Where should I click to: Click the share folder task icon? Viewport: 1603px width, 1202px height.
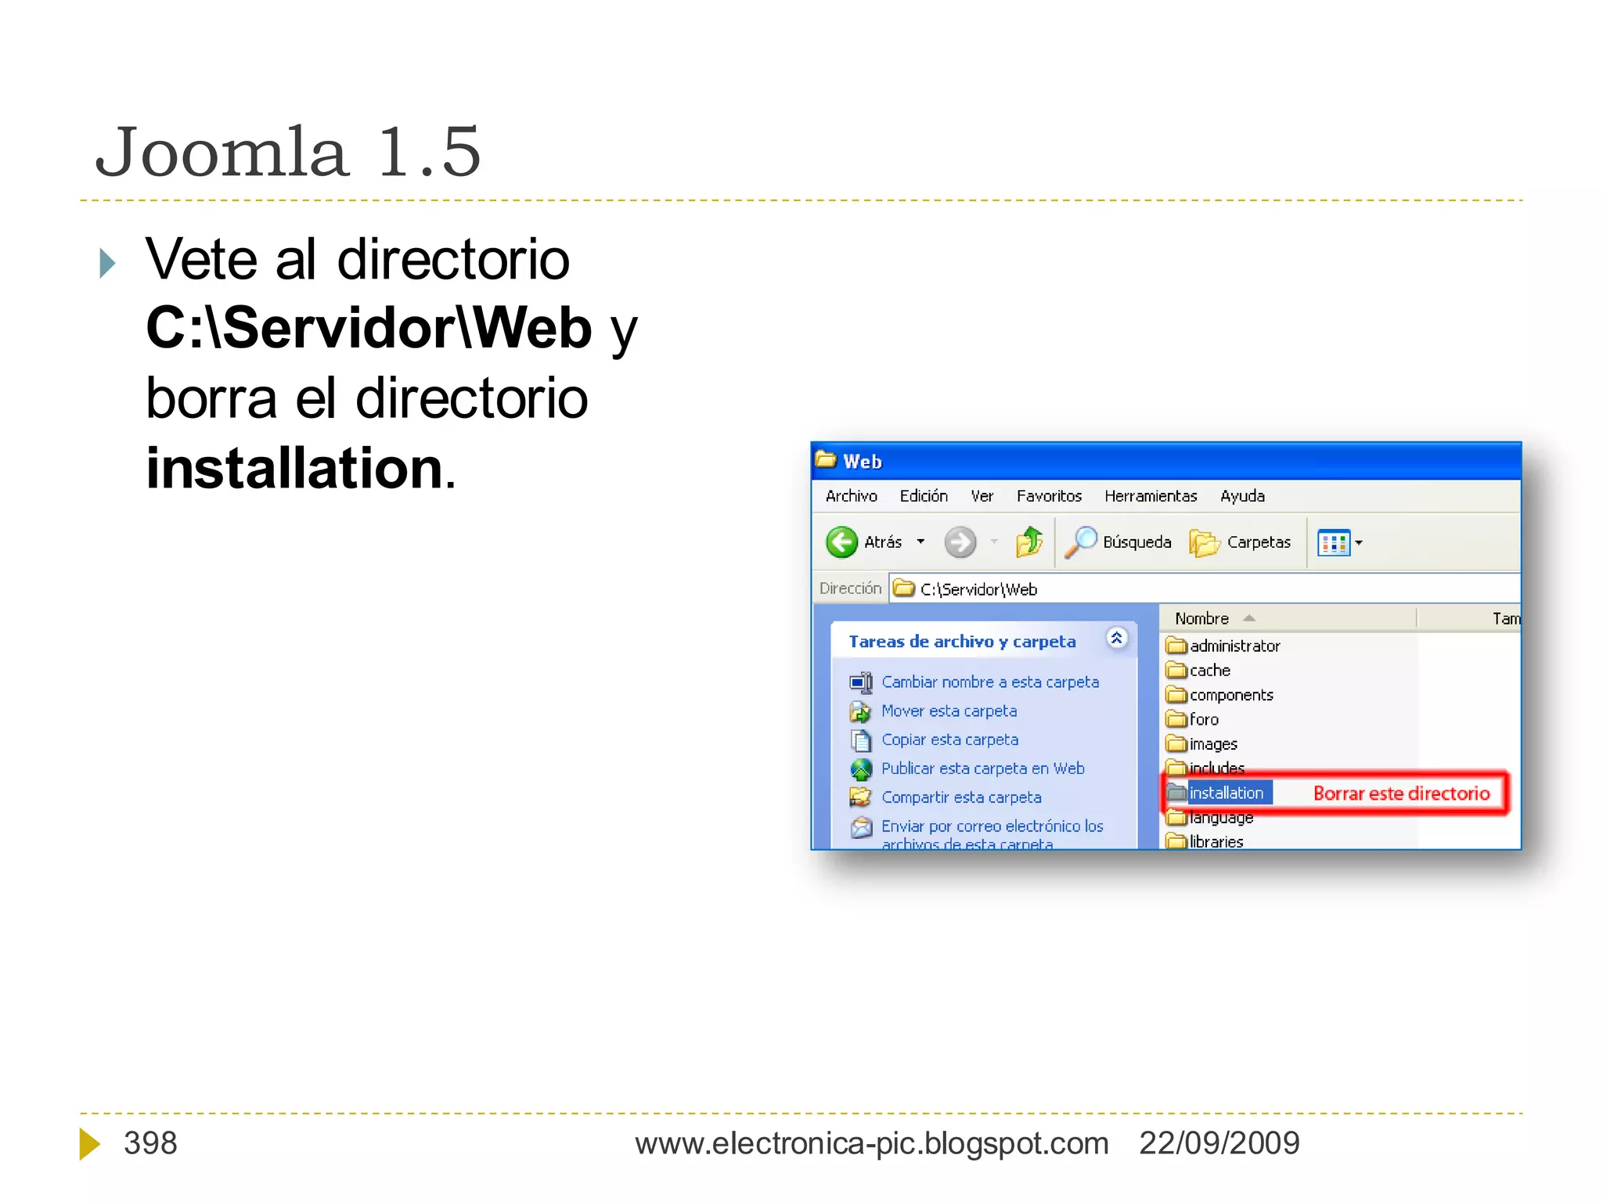pos(861,797)
